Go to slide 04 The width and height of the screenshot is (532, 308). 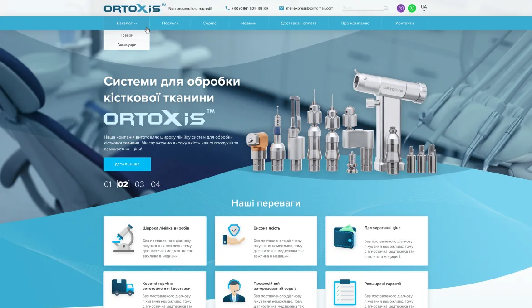pyautogui.click(x=155, y=184)
